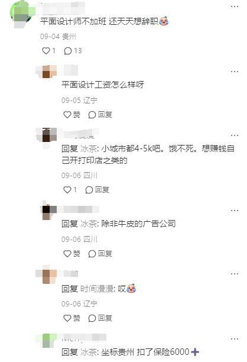Like the top comment about 平面设计师不加班
247x362 pixels.
48,50
